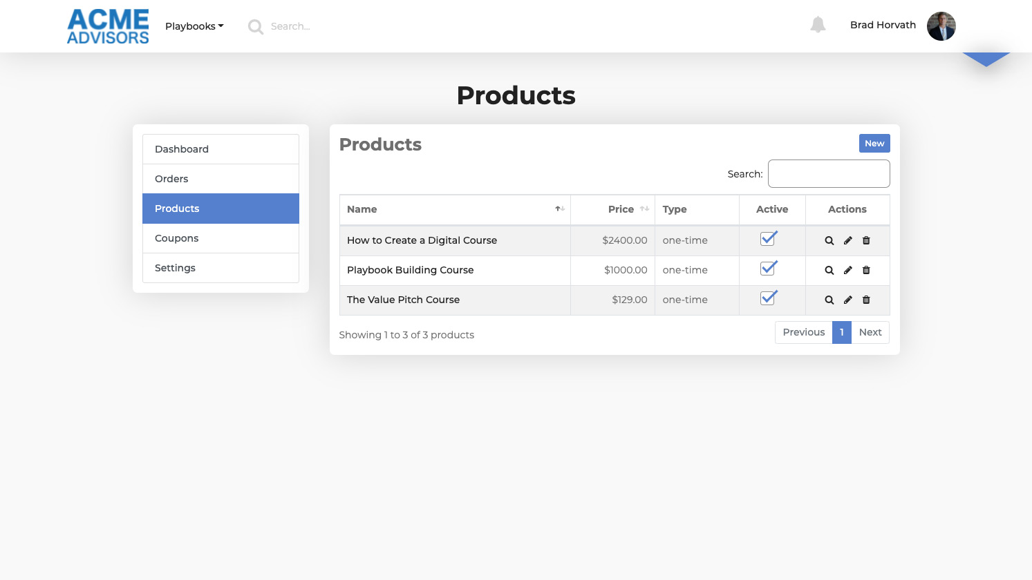
Task: Focus the products table Search field
Action: [828, 174]
